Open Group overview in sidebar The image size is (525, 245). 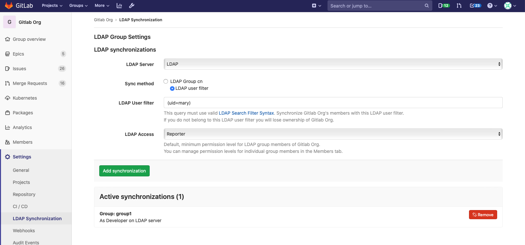coord(29,39)
